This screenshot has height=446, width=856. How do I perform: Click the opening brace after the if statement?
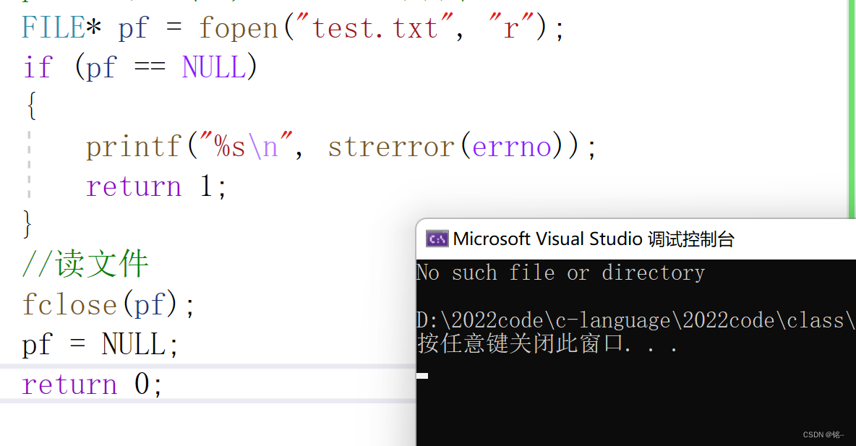click(x=32, y=106)
